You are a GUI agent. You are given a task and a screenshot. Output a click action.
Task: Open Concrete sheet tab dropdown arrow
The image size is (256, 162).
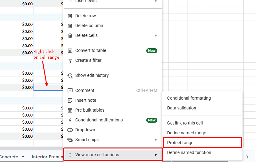click(x=23, y=157)
